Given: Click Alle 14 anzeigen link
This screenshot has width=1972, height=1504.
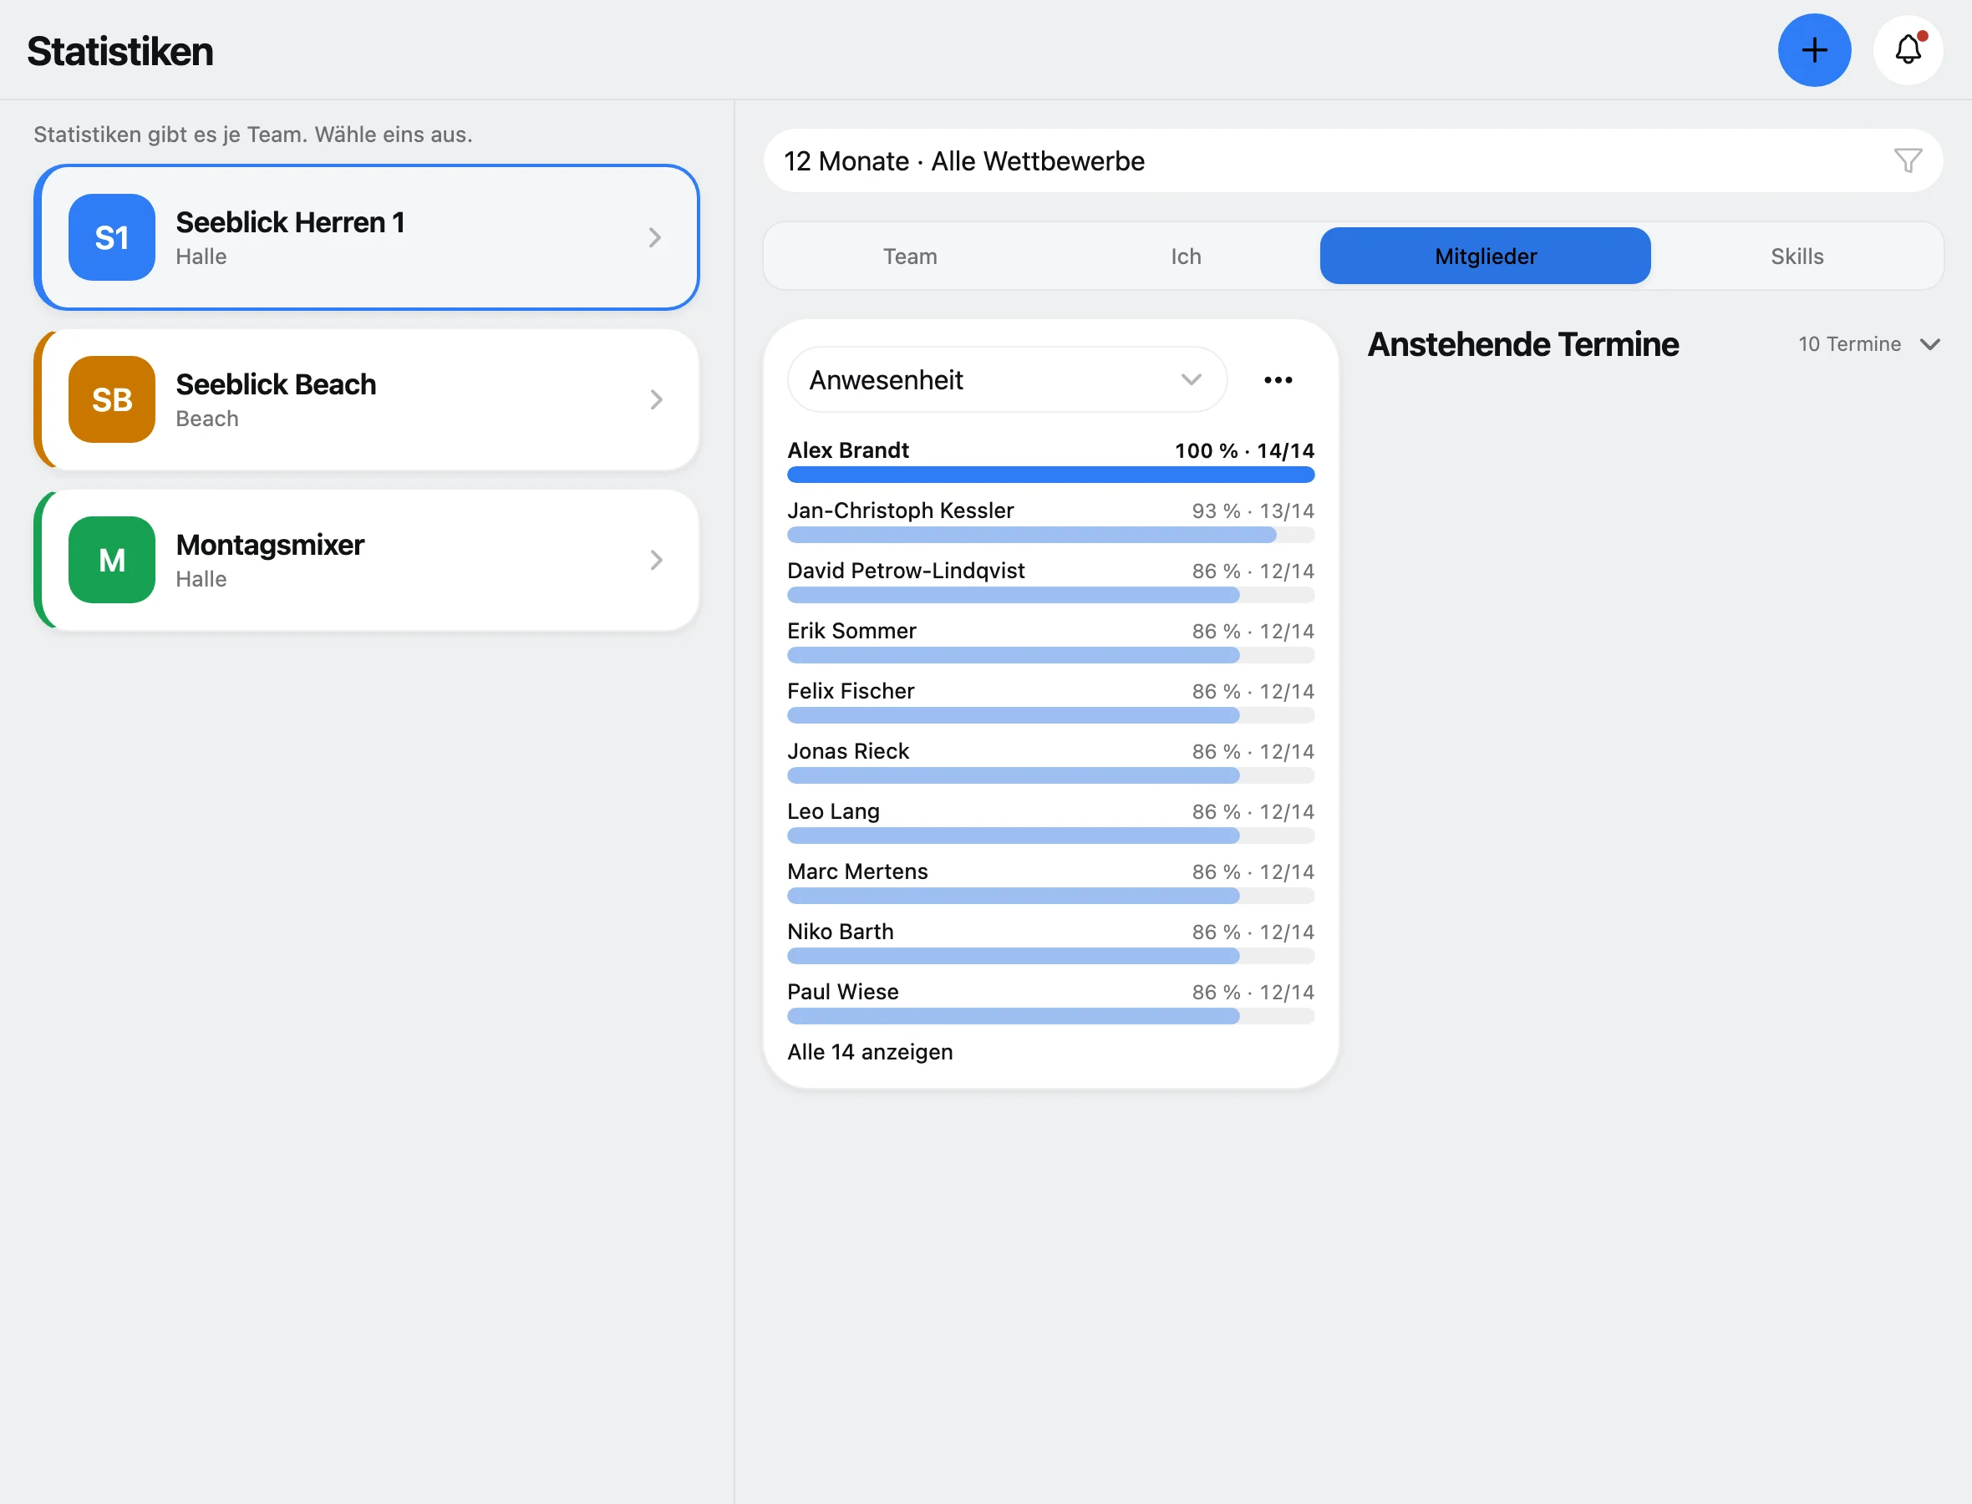Looking at the screenshot, I should 869,1052.
